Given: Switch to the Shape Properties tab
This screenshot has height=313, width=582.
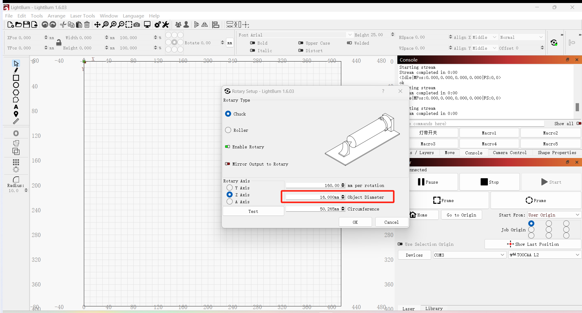Looking at the screenshot, I should [x=557, y=153].
